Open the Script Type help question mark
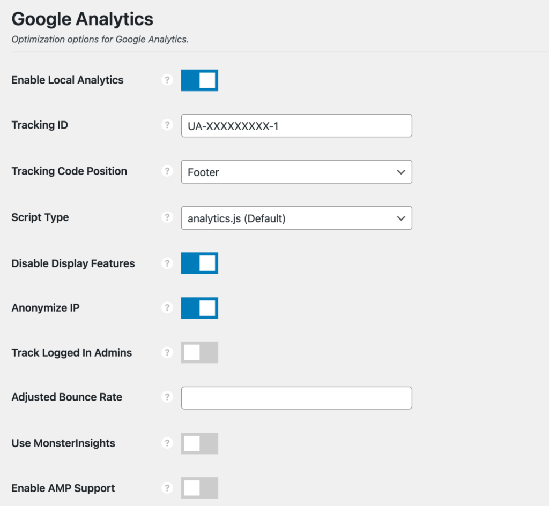This screenshot has height=506, width=549. tap(167, 217)
